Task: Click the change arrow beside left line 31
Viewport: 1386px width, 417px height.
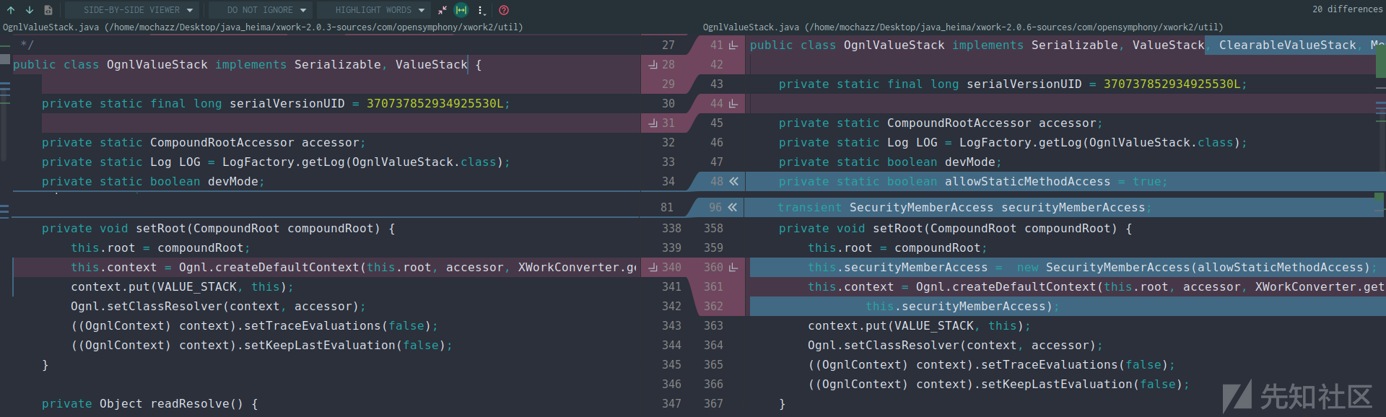Action: pyautogui.click(x=653, y=123)
